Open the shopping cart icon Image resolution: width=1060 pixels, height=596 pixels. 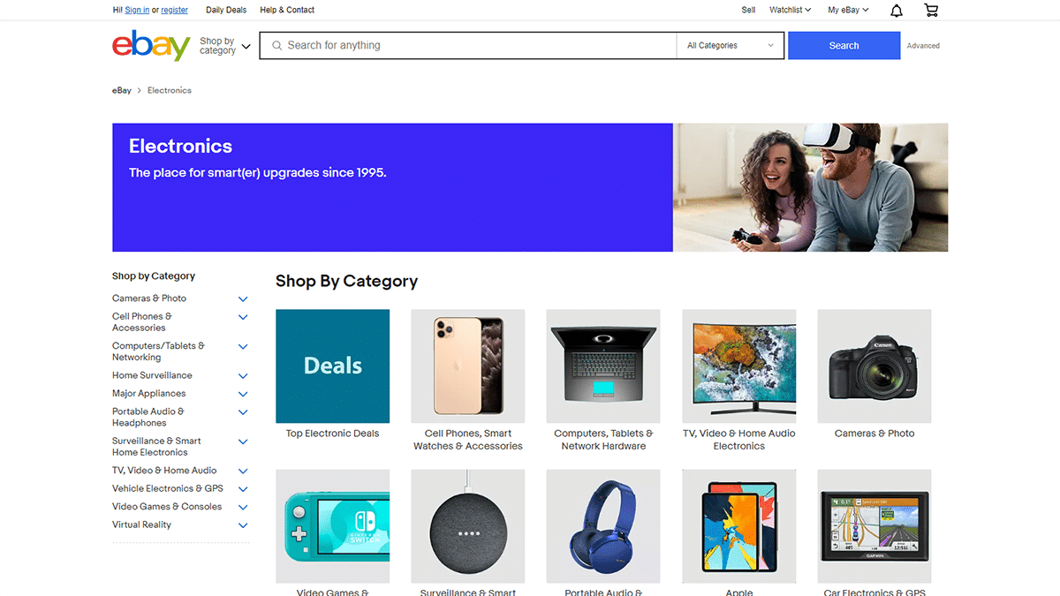click(931, 11)
